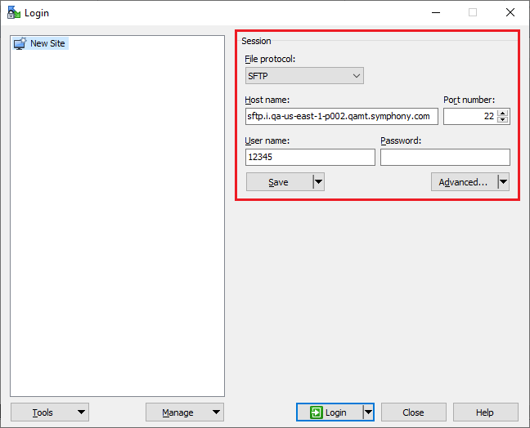
Task: Open the Manage dropdown menu
Action: (185, 412)
